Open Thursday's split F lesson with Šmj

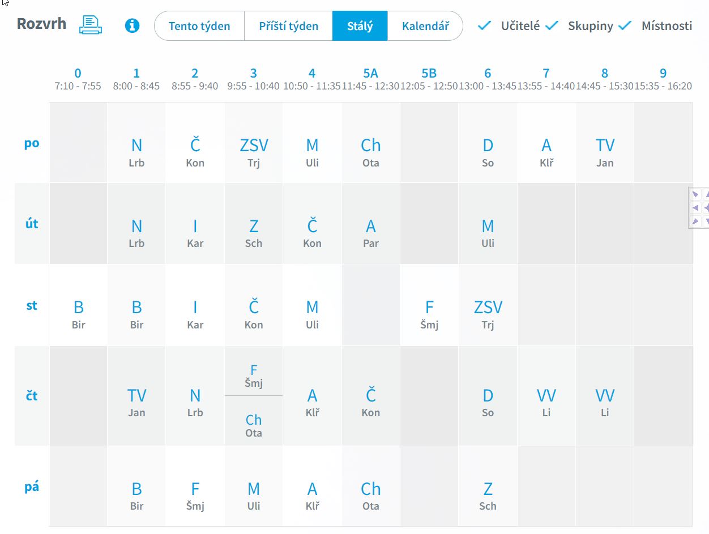coord(254,376)
